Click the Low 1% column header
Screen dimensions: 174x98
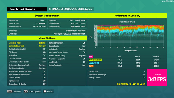click(138, 57)
